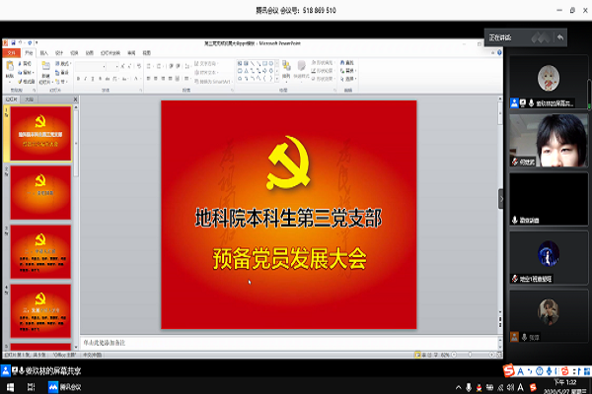592x394 pixels.
Task: Collapse the participant video side panel
Action: [x=499, y=197]
